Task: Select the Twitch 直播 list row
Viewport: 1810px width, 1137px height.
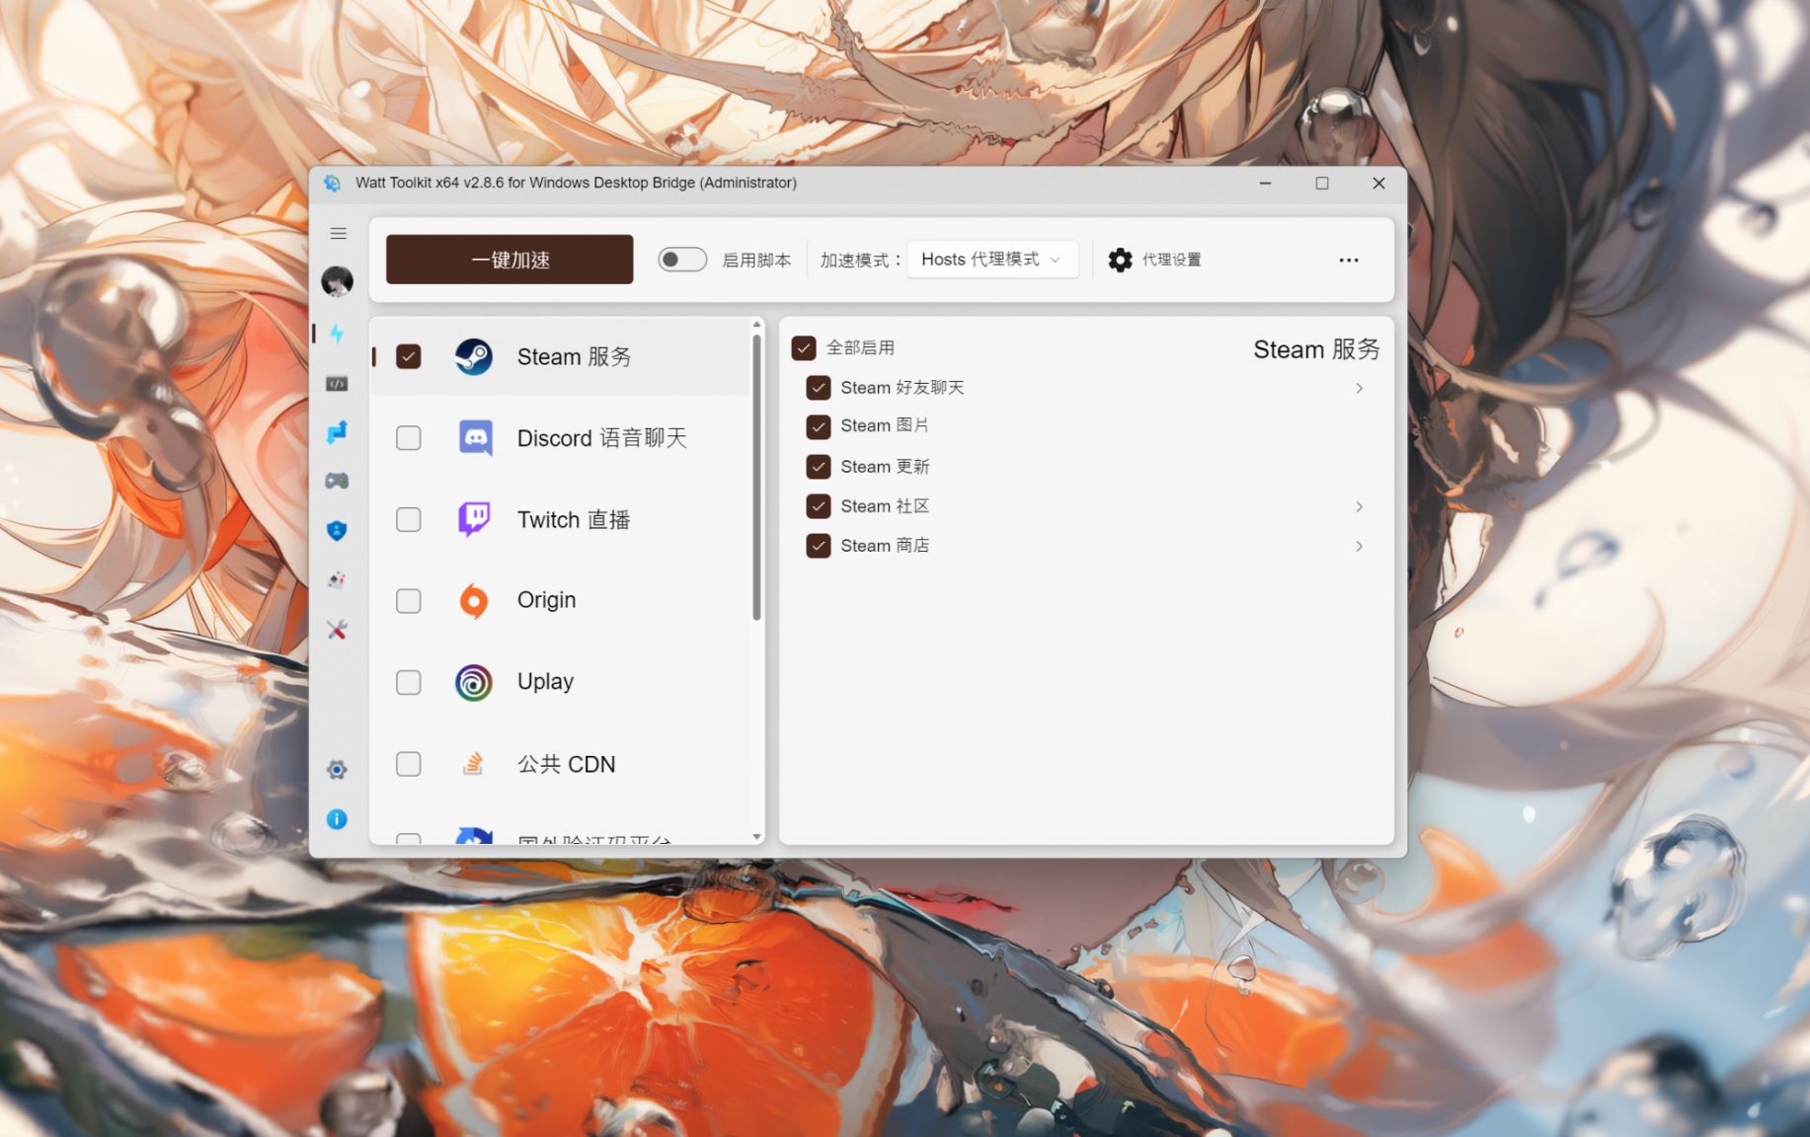Action: pyautogui.click(x=561, y=519)
